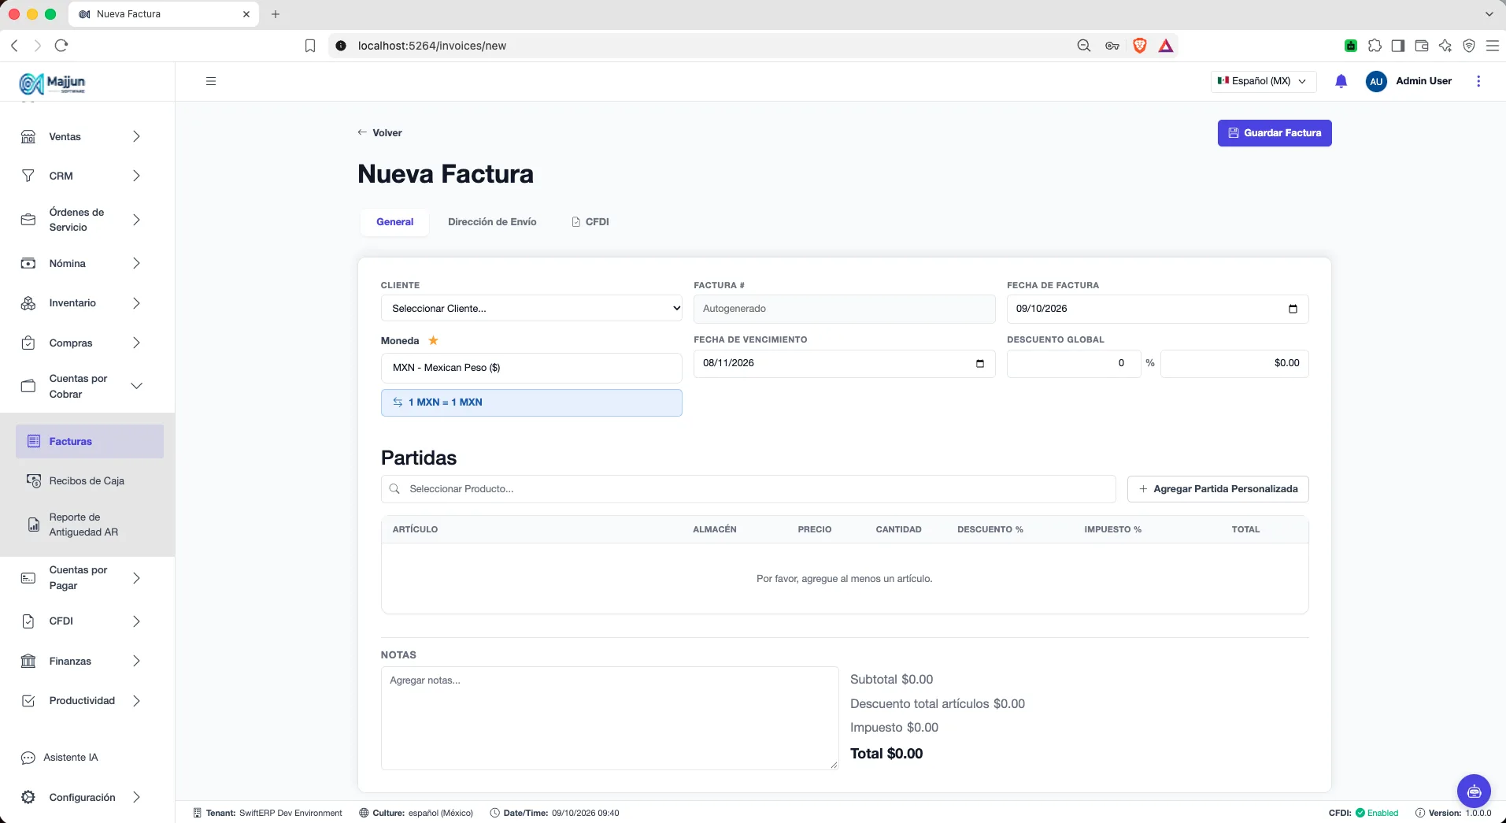Viewport: 1506px width, 823px height.
Task: Open the Español (MX) language dropdown
Action: tap(1263, 81)
